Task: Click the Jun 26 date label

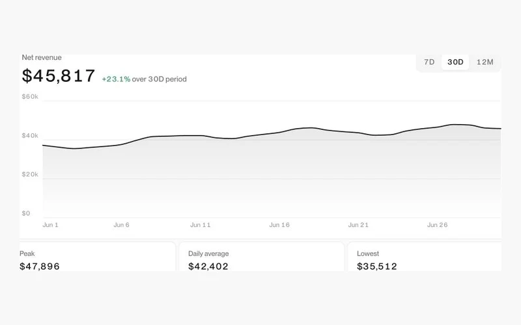Action: pos(437,225)
